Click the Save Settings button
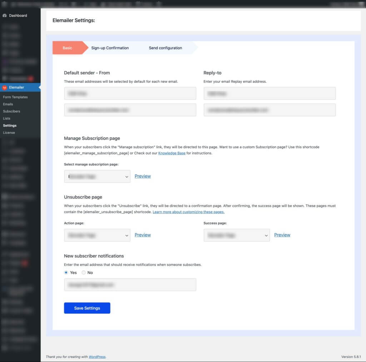366x362 pixels. (87, 308)
